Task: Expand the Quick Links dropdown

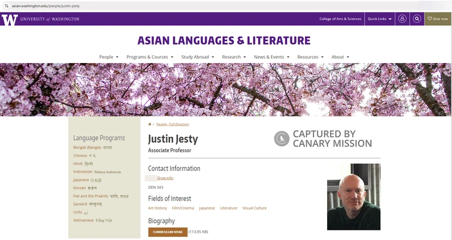Action: [380, 19]
